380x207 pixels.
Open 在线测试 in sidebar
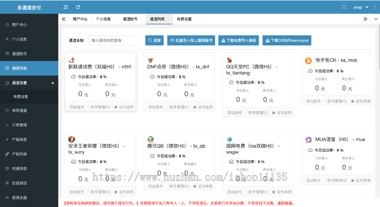[x=29, y=183]
